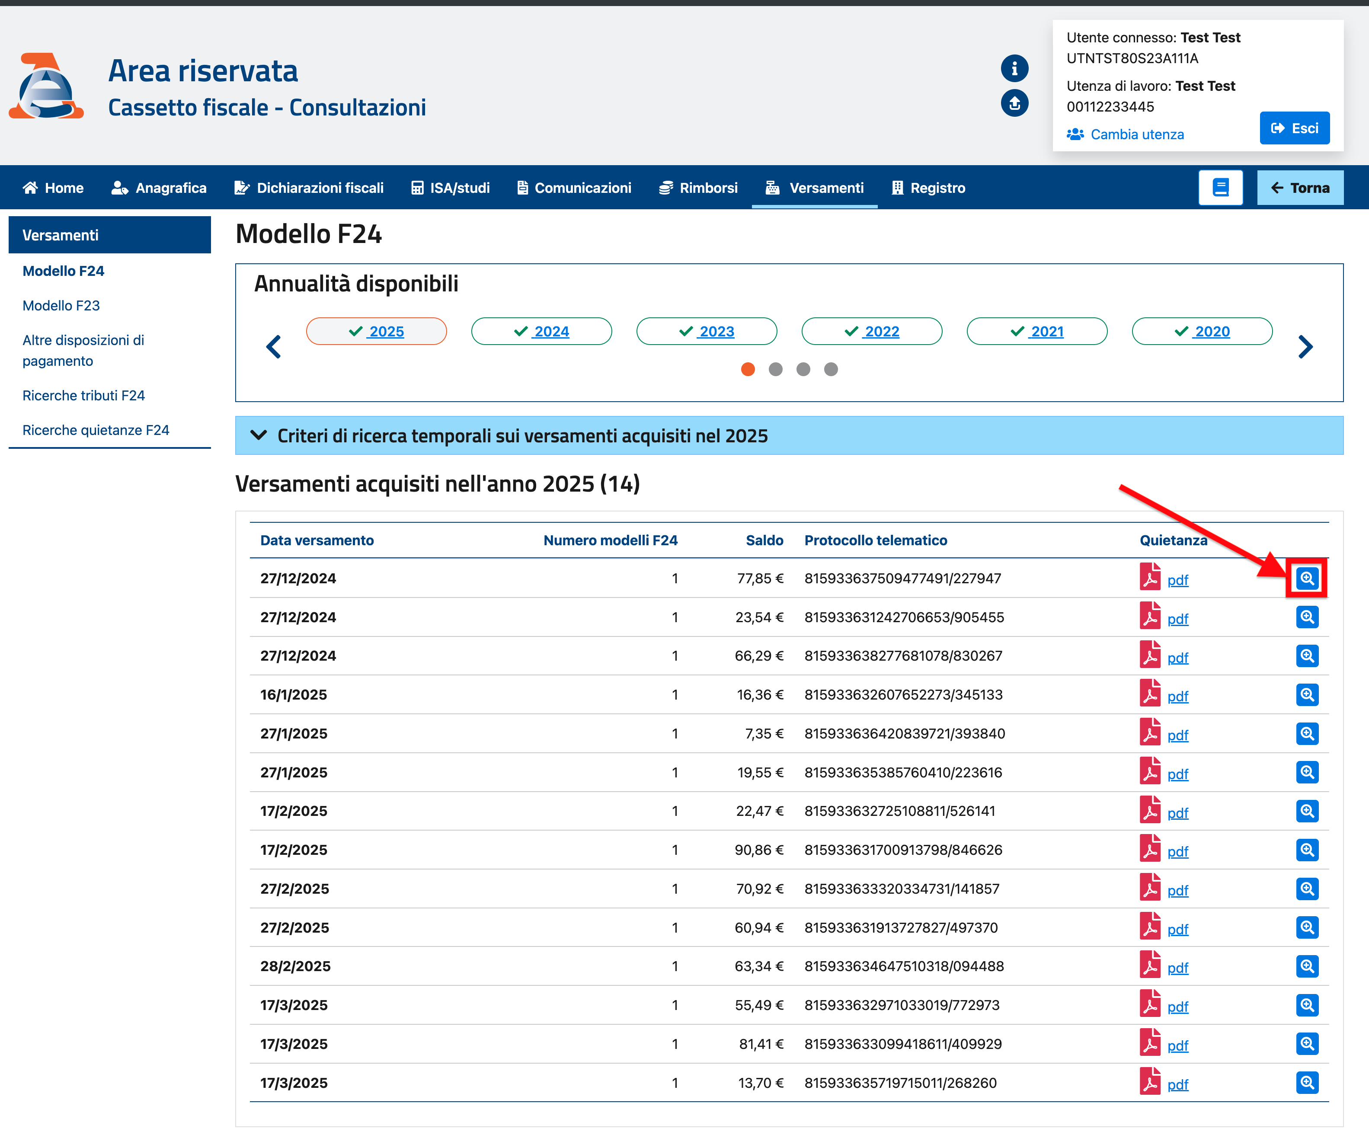1369x1138 pixels.
Task: Open detail magnifier for 90,86 € payment
Action: 1307,850
